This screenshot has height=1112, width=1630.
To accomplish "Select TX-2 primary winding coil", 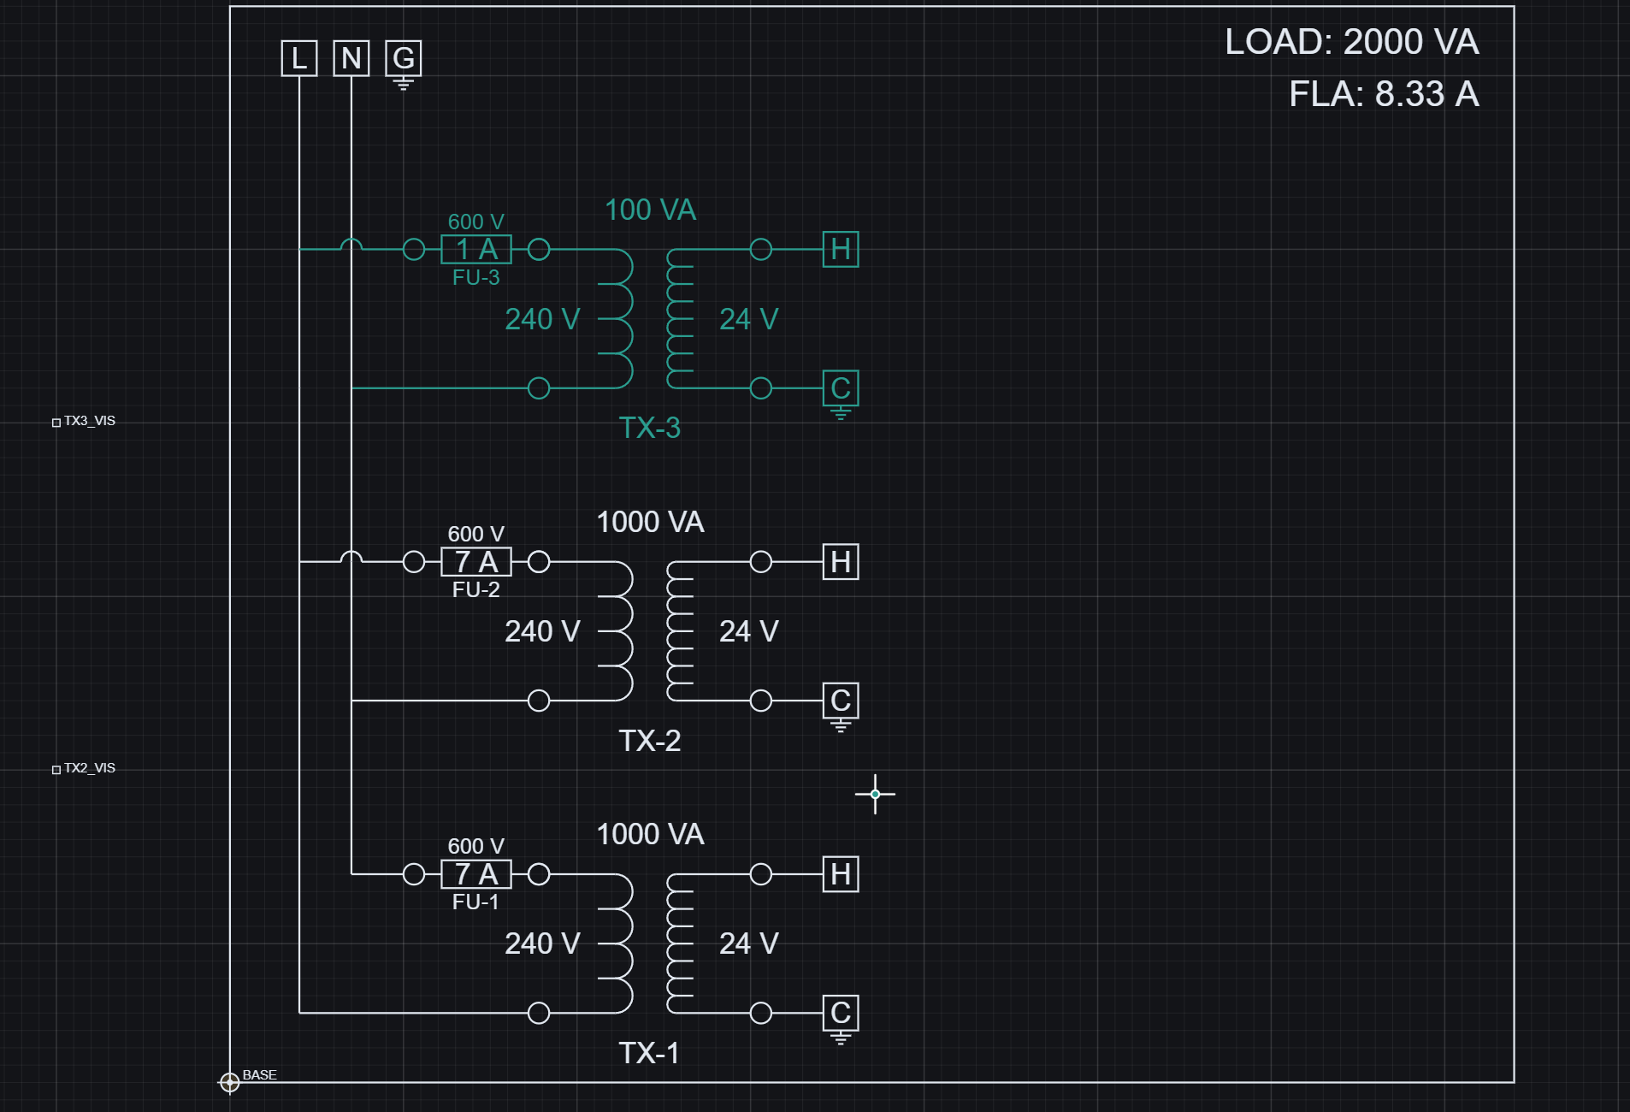I will point(617,631).
